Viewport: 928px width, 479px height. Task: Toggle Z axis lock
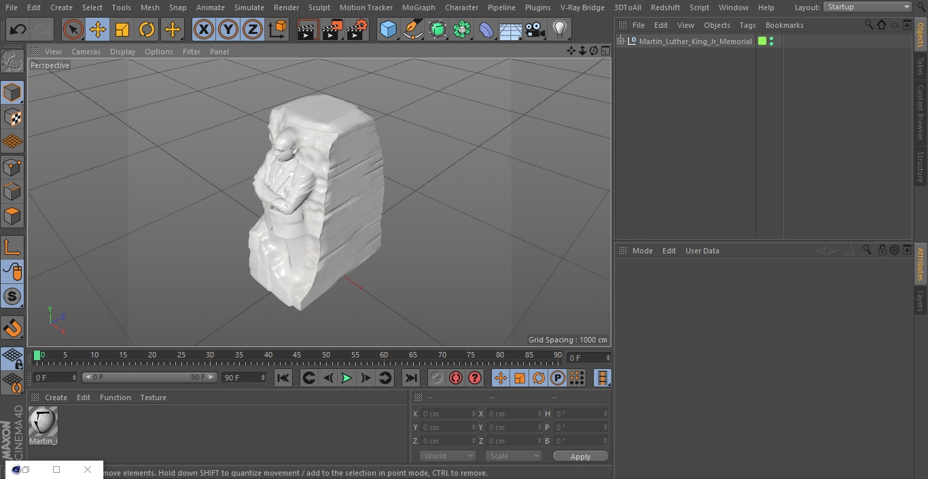pos(253,29)
